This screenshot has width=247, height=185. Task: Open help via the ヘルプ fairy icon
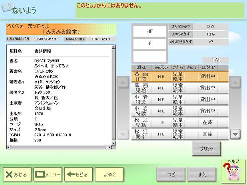click(234, 171)
